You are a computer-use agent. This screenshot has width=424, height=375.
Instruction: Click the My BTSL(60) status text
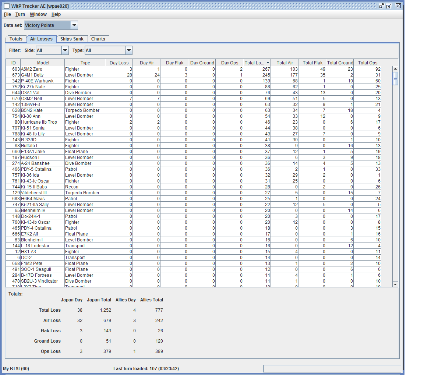click(16, 368)
